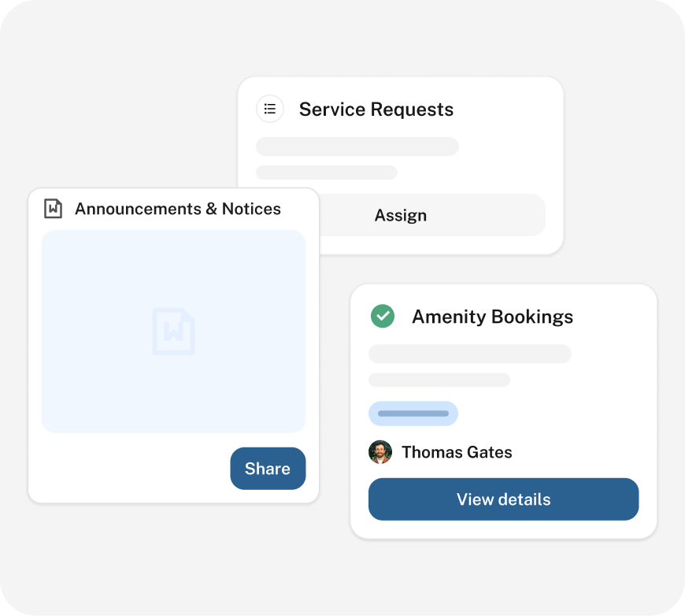Select the Amenity Bookings heading
685x616 pixels.
492,317
